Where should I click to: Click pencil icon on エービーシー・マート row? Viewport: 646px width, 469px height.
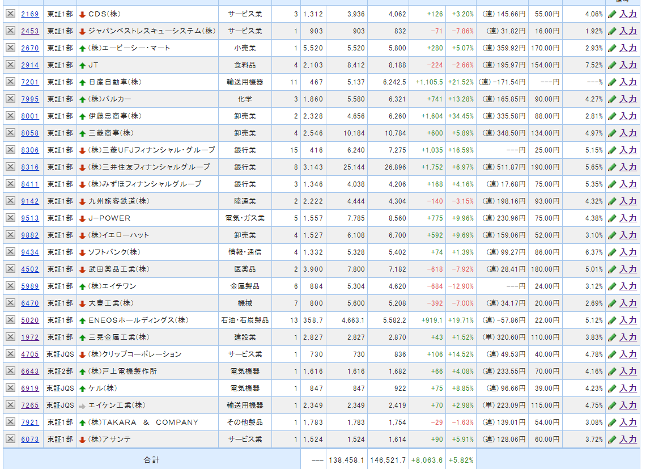tap(612, 48)
